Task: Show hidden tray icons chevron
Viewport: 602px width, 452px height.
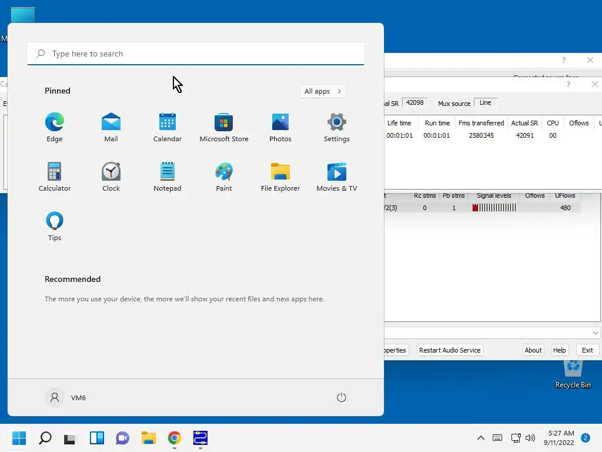Action: coord(481,438)
